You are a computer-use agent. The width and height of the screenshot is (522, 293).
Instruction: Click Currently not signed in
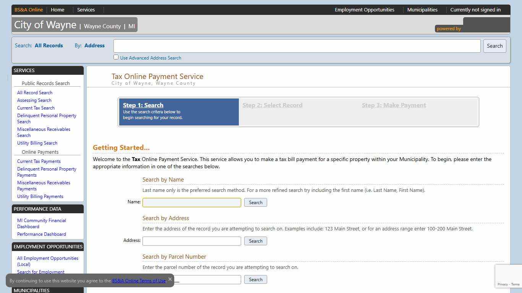coord(476,10)
